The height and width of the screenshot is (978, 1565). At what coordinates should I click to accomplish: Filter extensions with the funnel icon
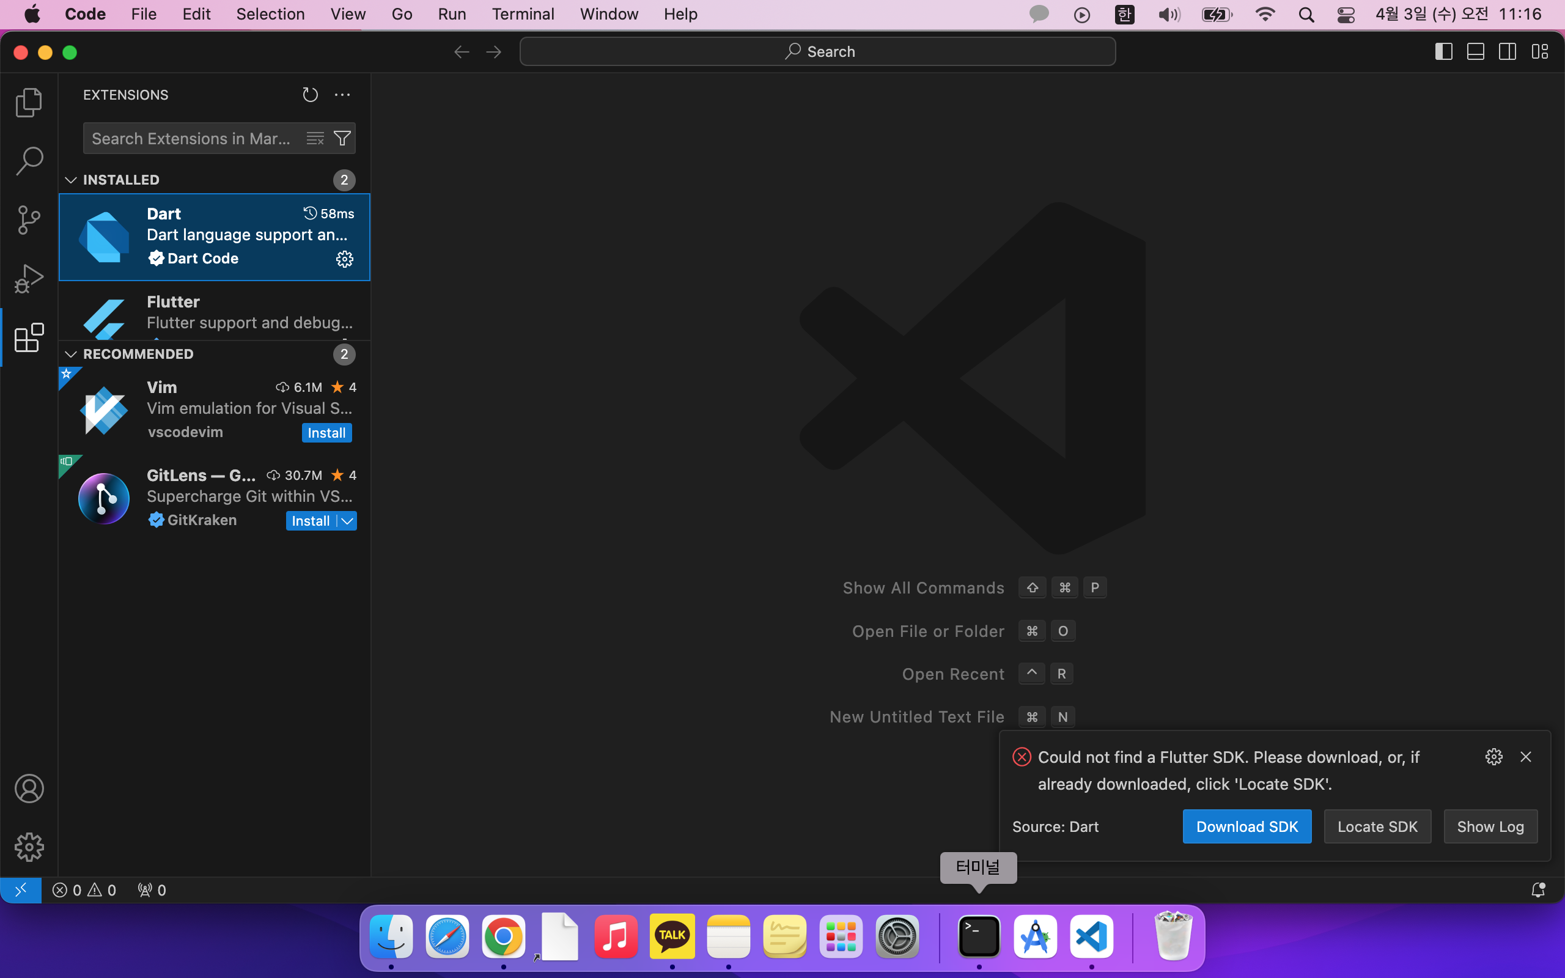point(342,138)
